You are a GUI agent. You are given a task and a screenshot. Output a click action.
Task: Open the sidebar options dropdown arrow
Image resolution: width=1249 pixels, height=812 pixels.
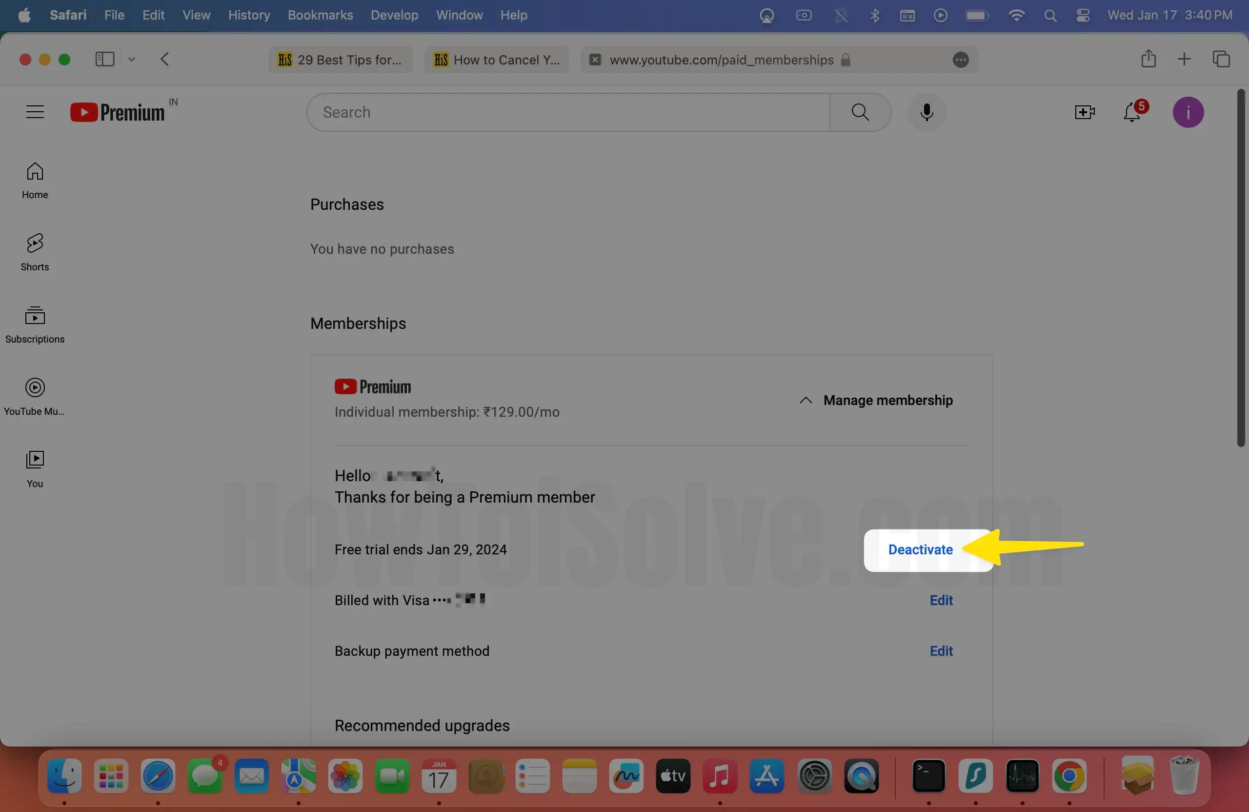[132, 59]
